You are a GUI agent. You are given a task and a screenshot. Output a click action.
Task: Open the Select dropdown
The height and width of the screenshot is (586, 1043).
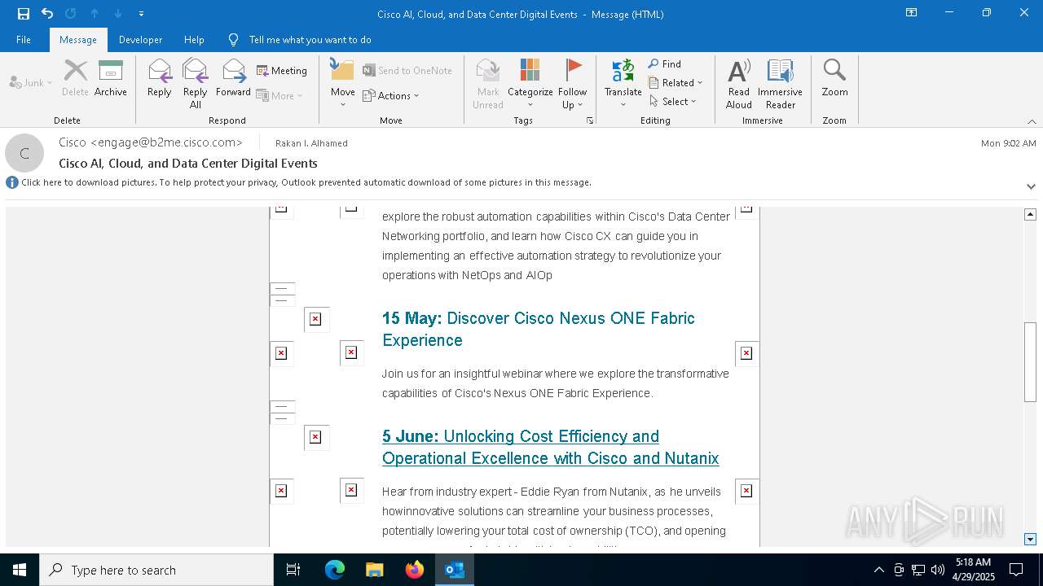673,101
